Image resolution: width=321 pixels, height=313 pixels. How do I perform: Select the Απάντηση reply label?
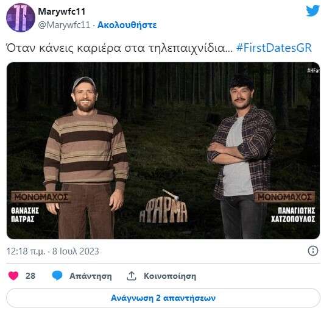click(x=91, y=276)
